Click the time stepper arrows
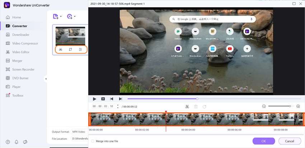 (117, 106)
